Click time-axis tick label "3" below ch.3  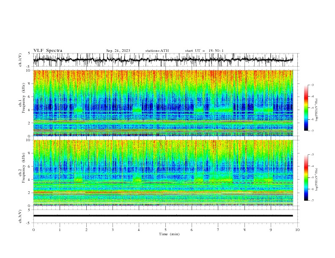pyautogui.click(x=113, y=230)
